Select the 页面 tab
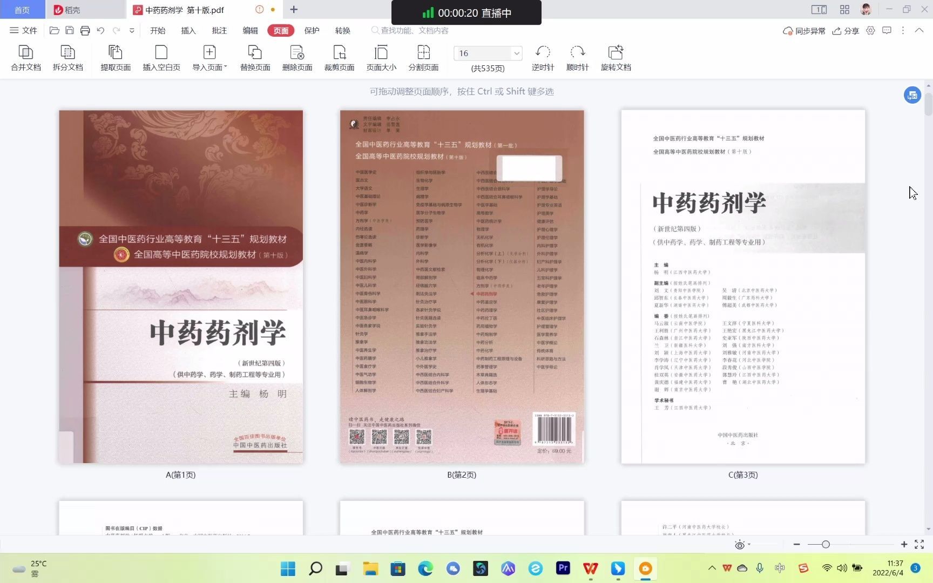The width and height of the screenshot is (933, 583). click(281, 31)
